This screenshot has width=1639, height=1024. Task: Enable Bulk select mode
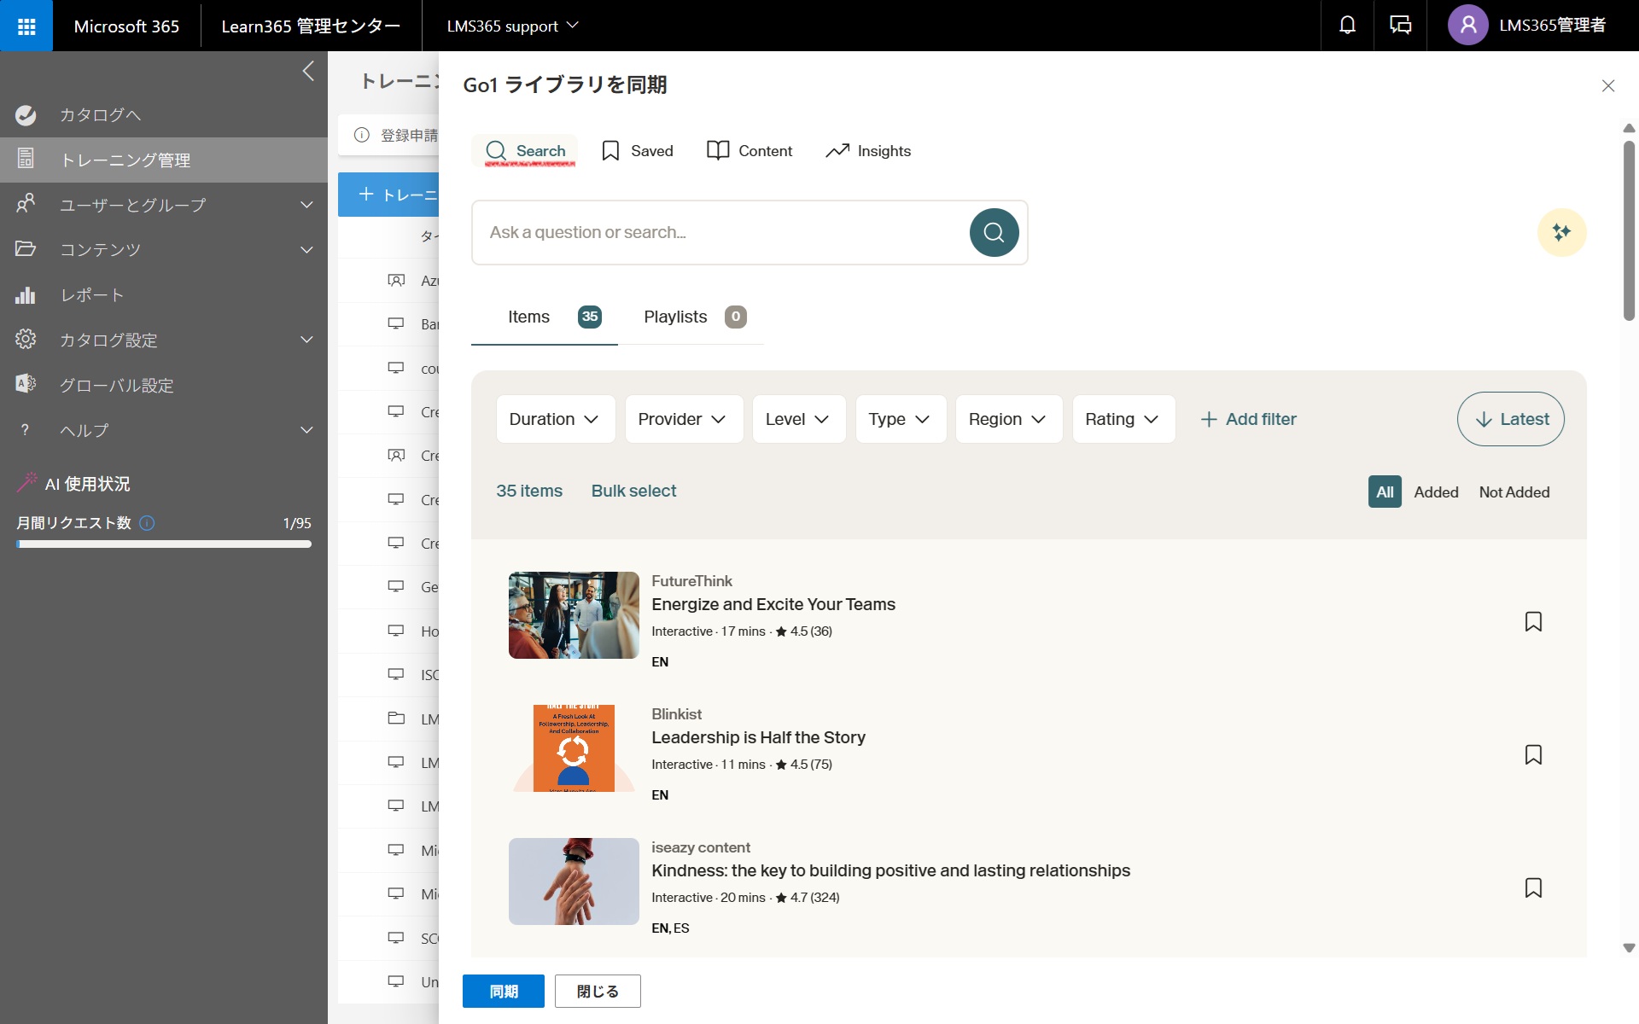633,491
